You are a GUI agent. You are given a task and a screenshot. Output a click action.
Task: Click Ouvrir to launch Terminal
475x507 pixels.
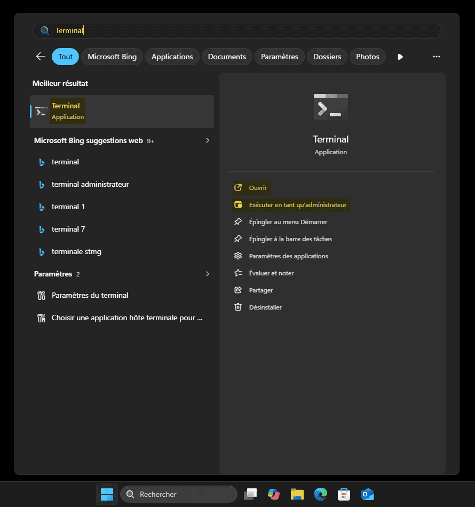[x=251, y=188]
